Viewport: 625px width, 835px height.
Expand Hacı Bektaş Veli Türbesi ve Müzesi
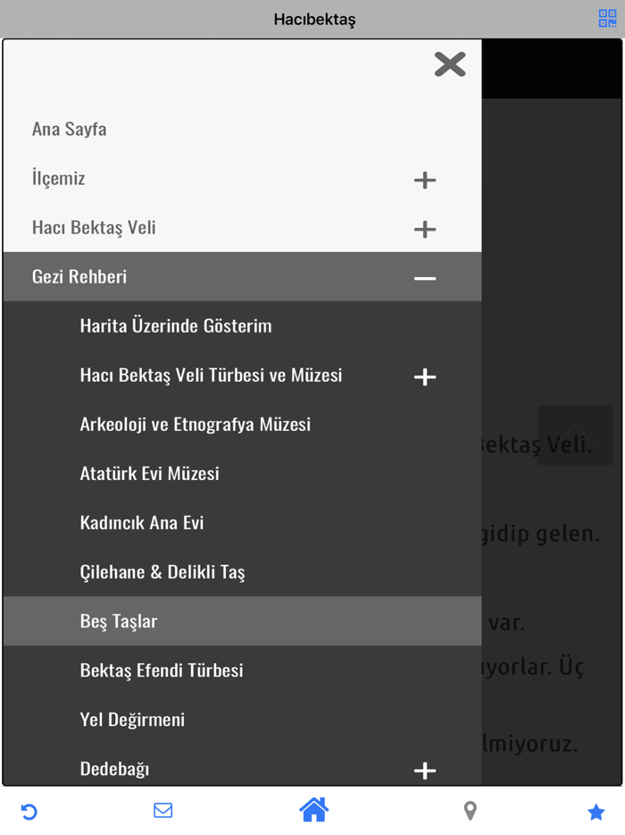(425, 376)
